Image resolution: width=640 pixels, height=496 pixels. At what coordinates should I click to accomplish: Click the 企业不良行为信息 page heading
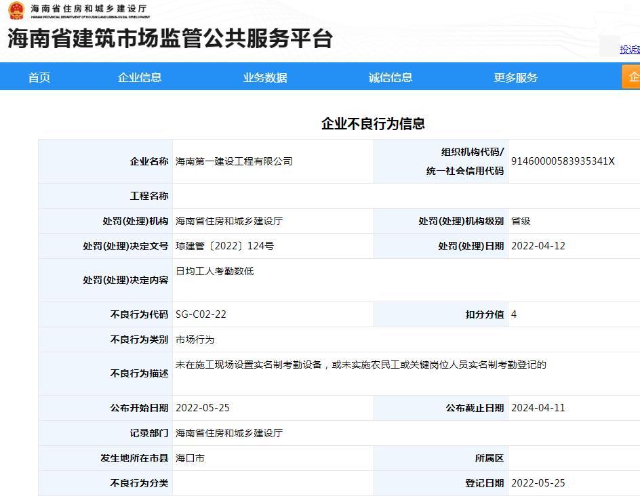click(x=373, y=123)
